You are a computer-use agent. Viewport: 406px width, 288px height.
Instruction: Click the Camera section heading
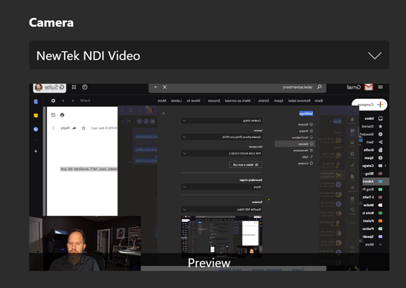pyautogui.click(x=51, y=23)
